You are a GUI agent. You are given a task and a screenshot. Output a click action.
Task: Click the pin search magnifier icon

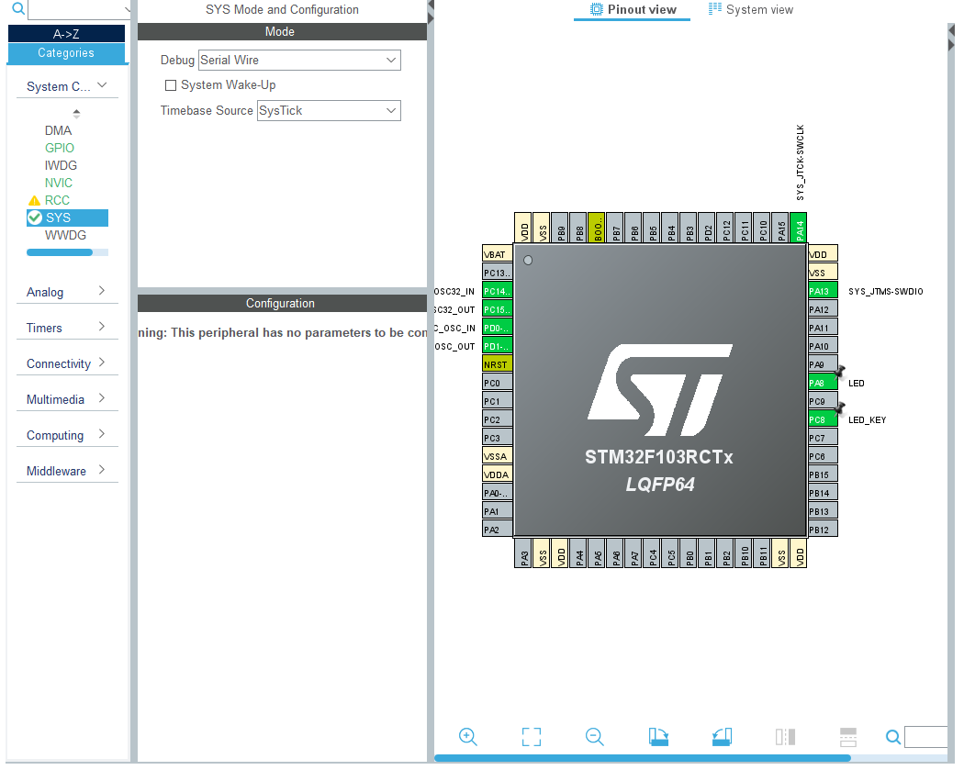[893, 737]
